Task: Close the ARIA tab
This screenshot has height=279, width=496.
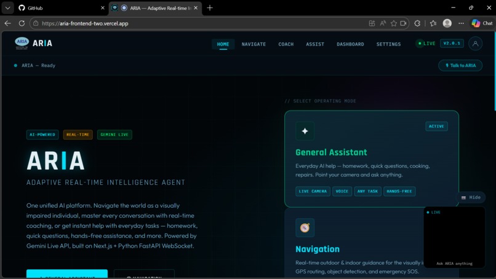Action: tap(196, 8)
